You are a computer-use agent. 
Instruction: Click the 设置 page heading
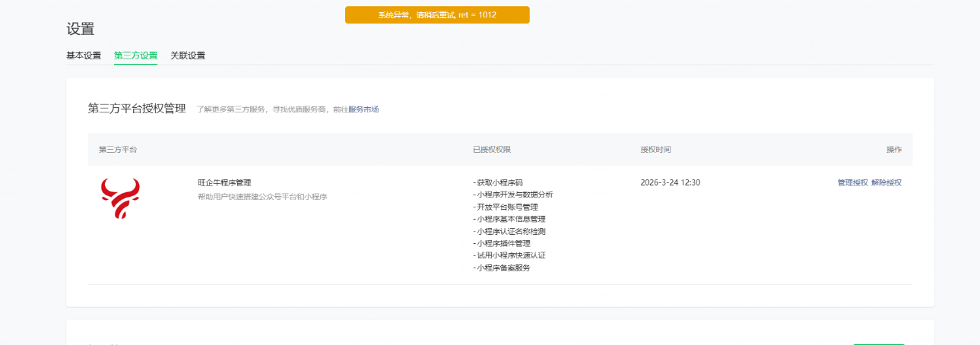click(x=81, y=29)
